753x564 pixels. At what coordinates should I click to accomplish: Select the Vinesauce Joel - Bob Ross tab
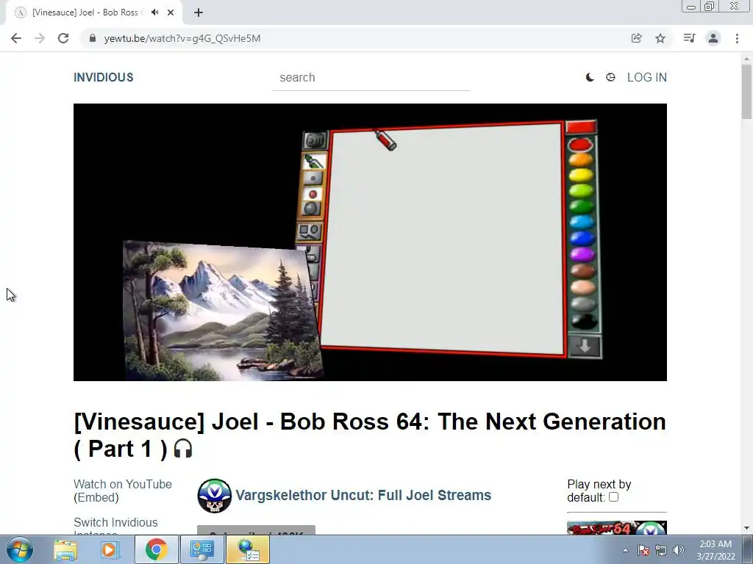tap(85, 12)
